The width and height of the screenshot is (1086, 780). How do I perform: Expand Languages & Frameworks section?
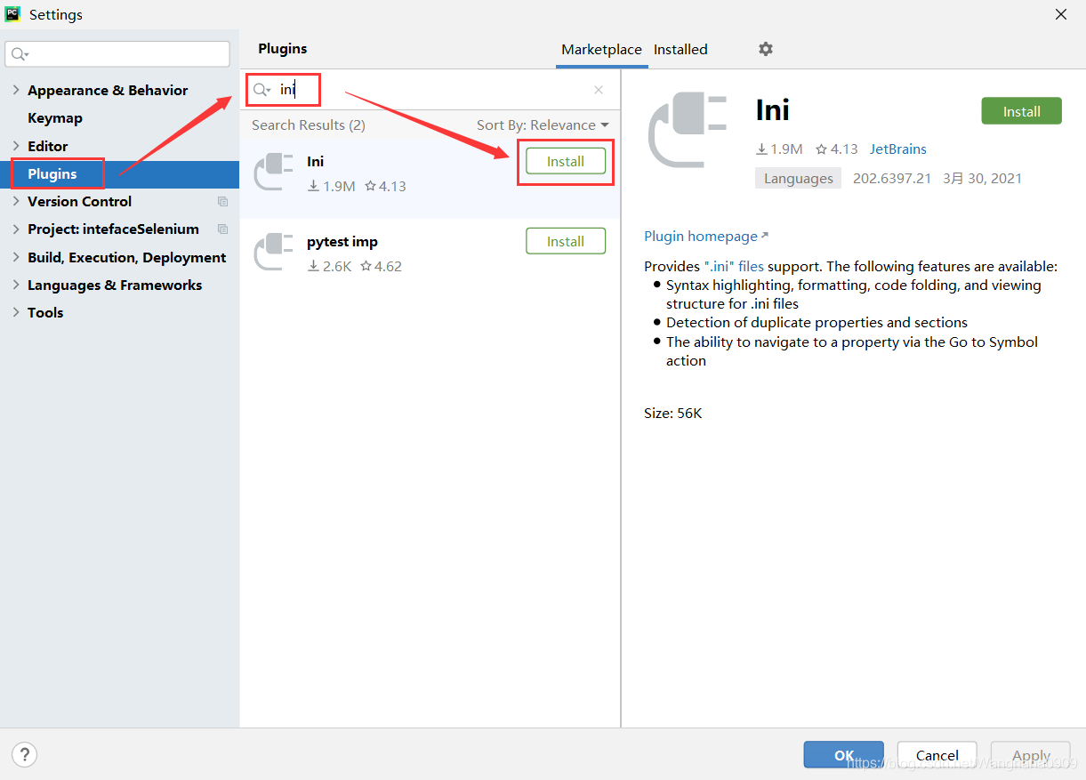click(16, 285)
